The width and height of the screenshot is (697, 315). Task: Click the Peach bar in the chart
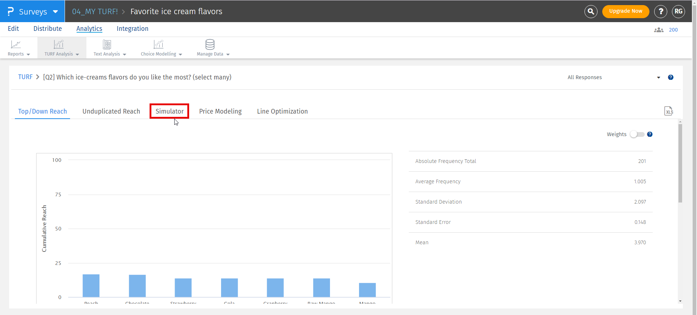91,286
